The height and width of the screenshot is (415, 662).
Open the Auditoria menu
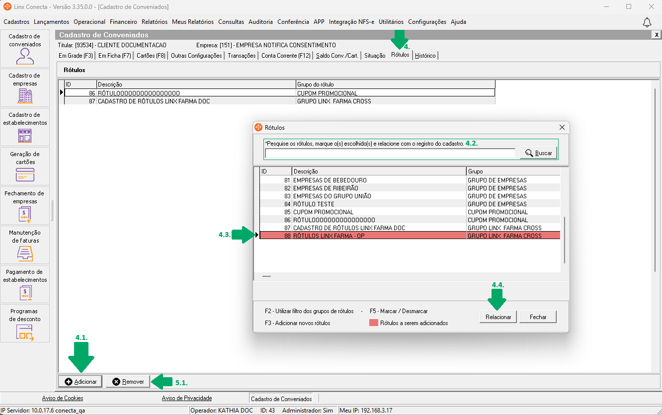pyautogui.click(x=260, y=22)
